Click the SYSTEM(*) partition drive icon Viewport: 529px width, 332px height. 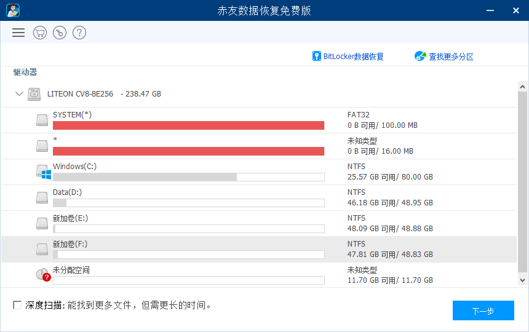[42, 120]
